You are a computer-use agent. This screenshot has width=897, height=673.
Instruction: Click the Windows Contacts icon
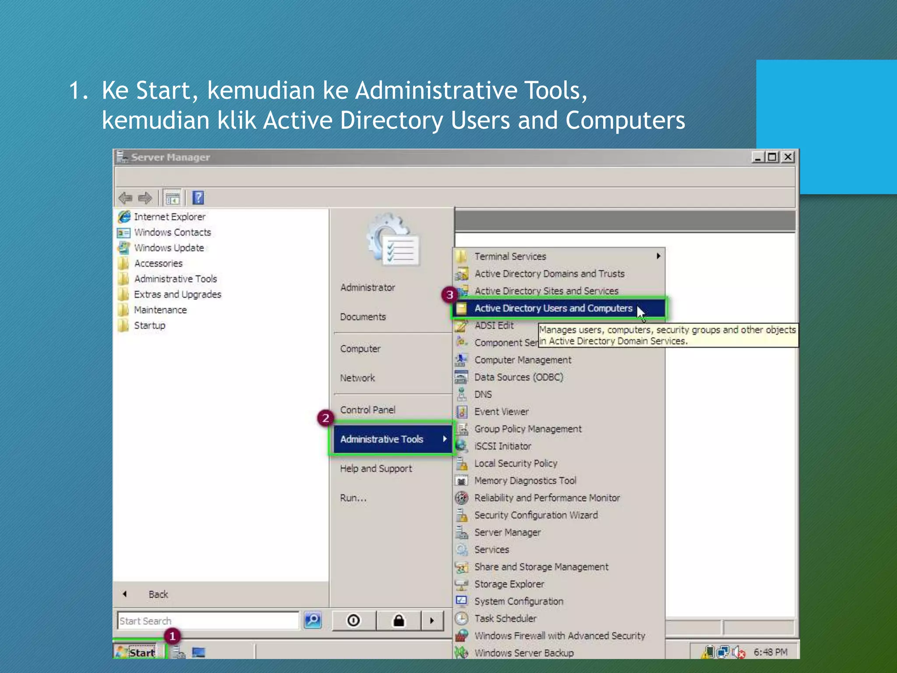tap(124, 233)
